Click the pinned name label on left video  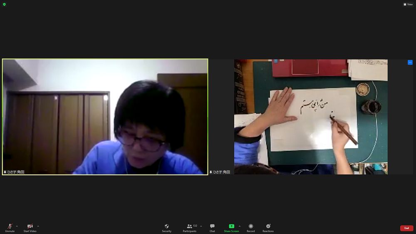click(x=14, y=172)
